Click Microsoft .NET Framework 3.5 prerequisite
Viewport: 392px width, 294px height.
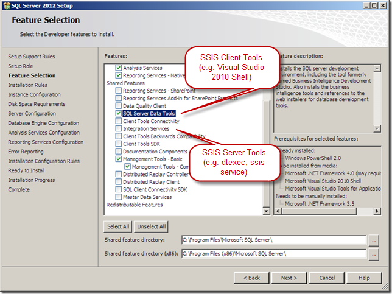point(320,204)
